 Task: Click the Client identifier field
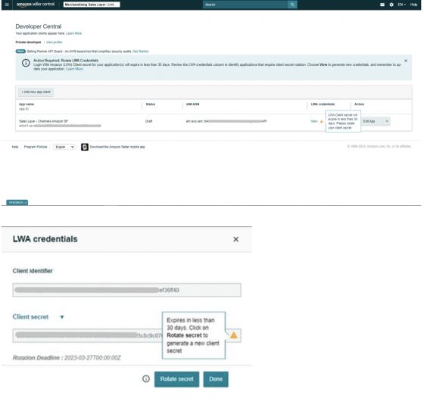tap(126, 290)
